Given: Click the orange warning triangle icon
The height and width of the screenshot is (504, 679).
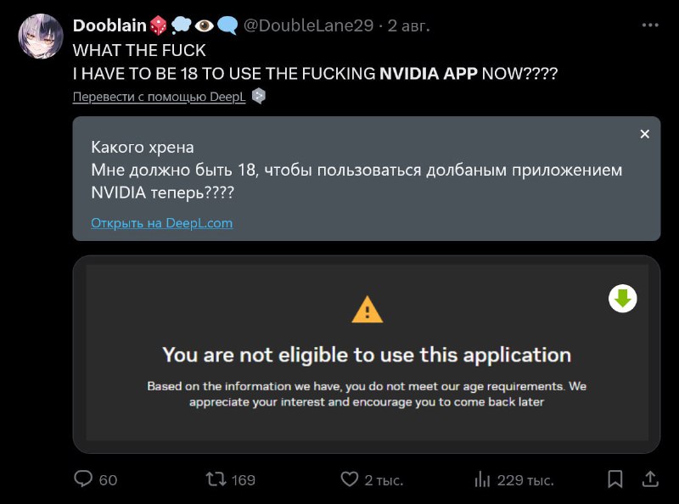Looking at the screenshot, I should 367,309.
